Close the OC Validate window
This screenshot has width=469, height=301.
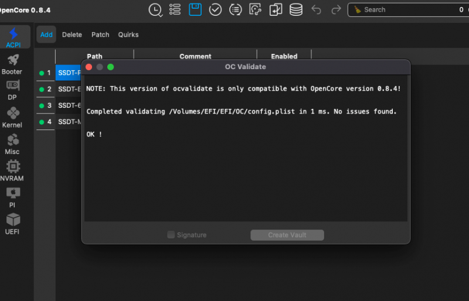[x=89, y=67]
